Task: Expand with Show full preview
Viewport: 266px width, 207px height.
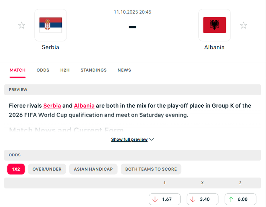Action: (x=129, y=139)
